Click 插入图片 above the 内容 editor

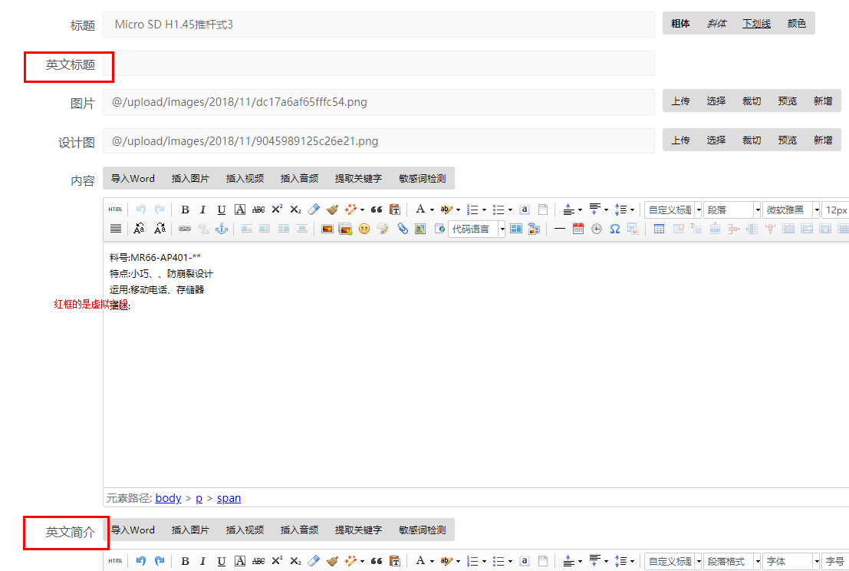click(190, 178)
